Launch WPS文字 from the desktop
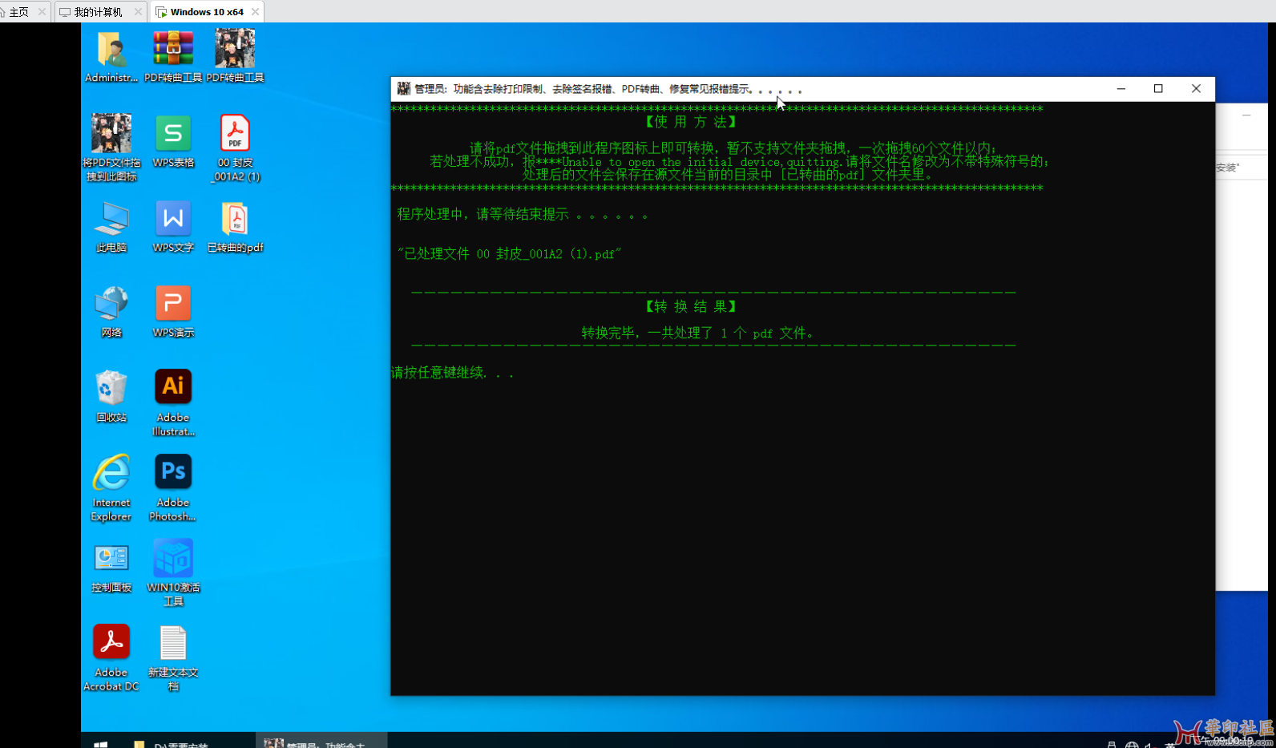This screenshot has height=748, width=1276. pos(173,219)
